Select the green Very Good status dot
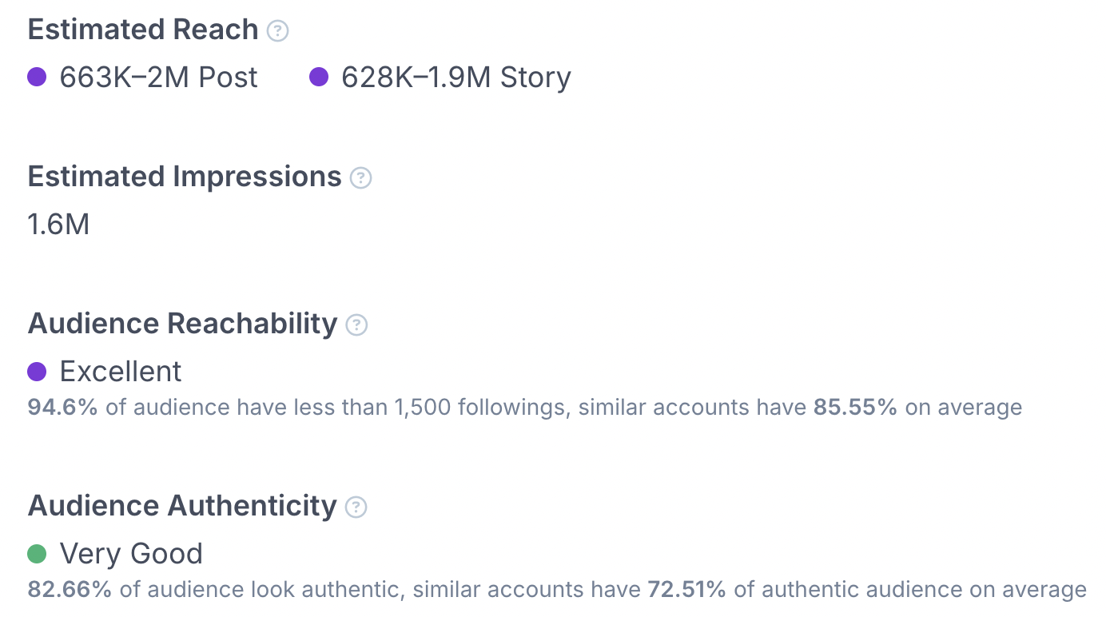This screenshot has height=617, width=1106. click(37, 554)
